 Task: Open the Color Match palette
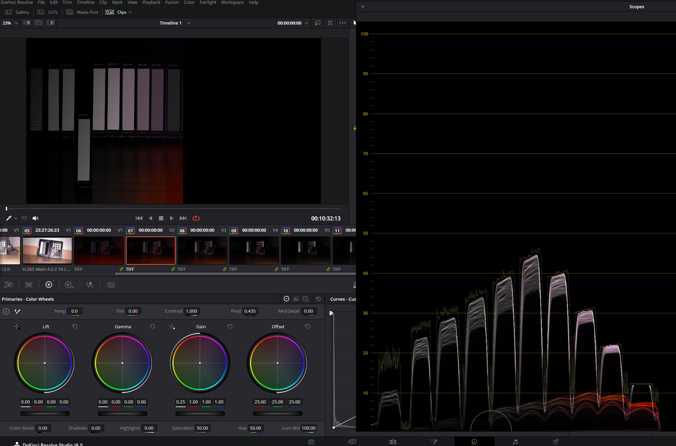(x=29, y=285)
